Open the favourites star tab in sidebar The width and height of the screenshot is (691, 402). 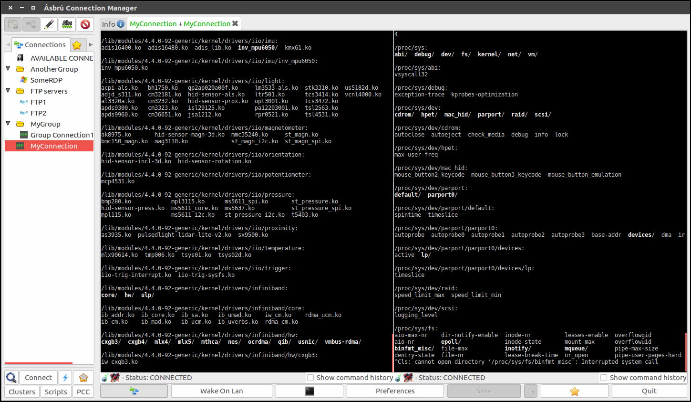pyautogui.click(x=77, y=45)
